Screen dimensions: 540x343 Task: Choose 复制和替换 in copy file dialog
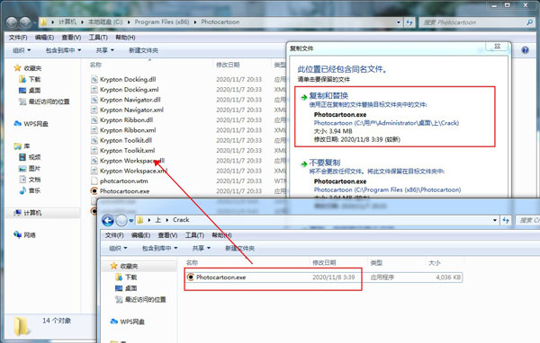point(395,117)
